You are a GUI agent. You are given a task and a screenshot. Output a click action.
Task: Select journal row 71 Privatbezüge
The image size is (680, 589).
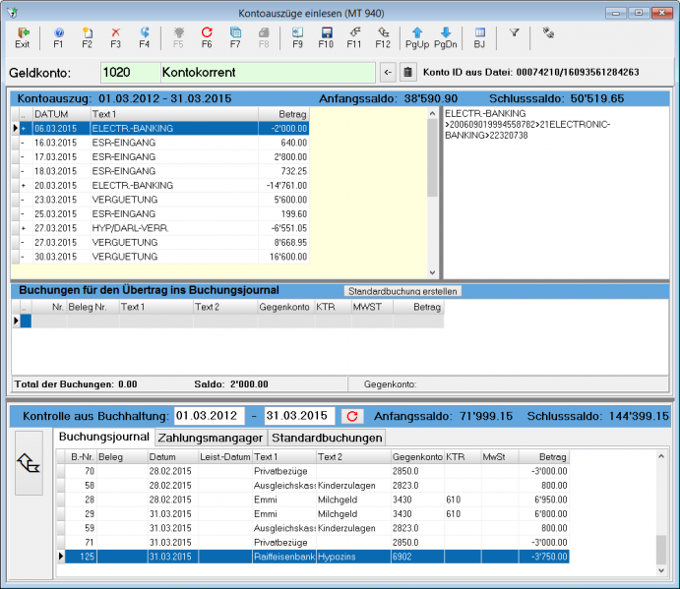pos(313,543)
